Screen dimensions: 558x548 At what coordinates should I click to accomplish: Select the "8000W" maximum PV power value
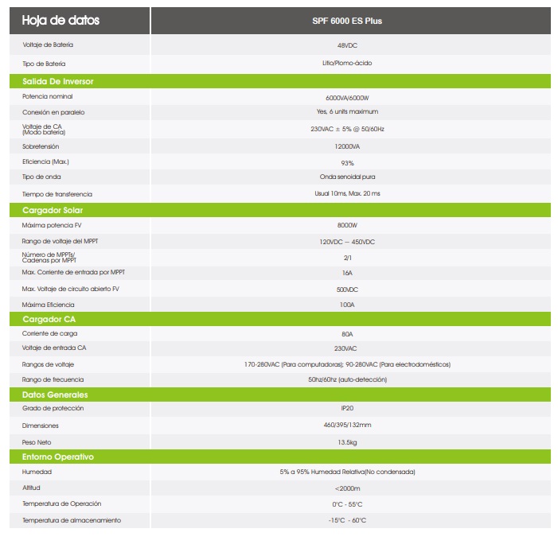pos(346,226)
